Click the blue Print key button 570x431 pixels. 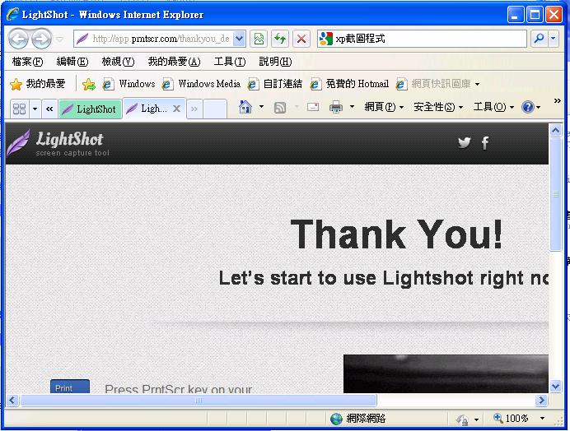coord(70,387)
